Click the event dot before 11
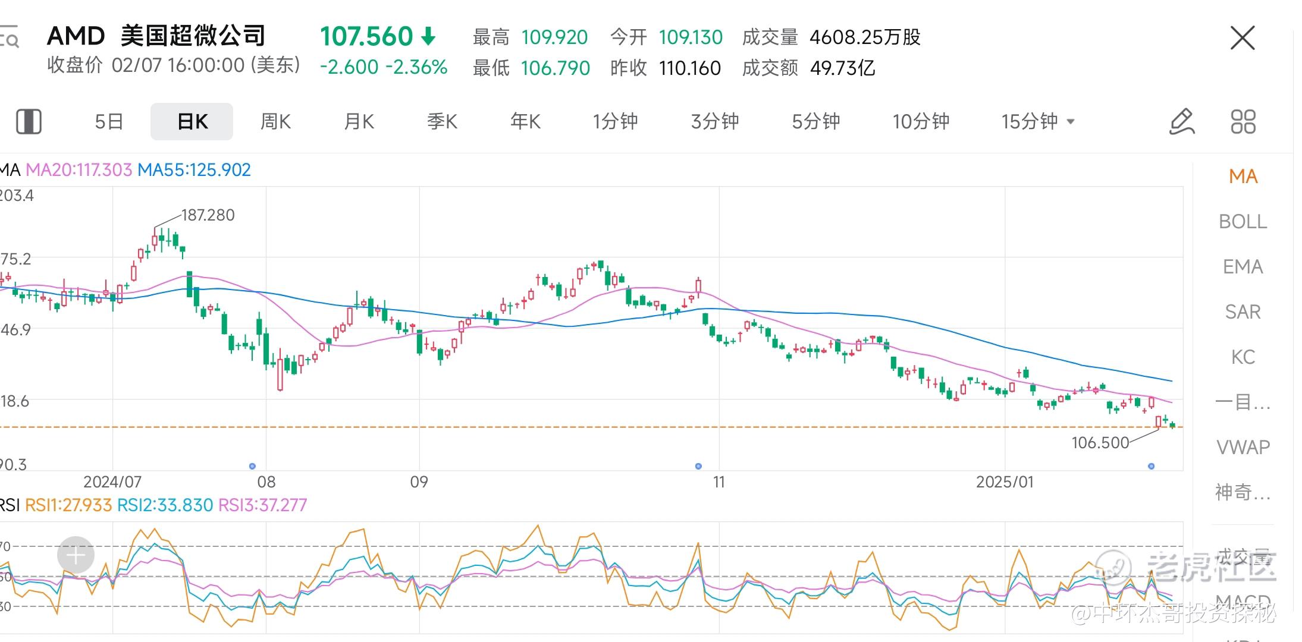This screenshot has height=642, width=1302. click(x=698, y=466)
